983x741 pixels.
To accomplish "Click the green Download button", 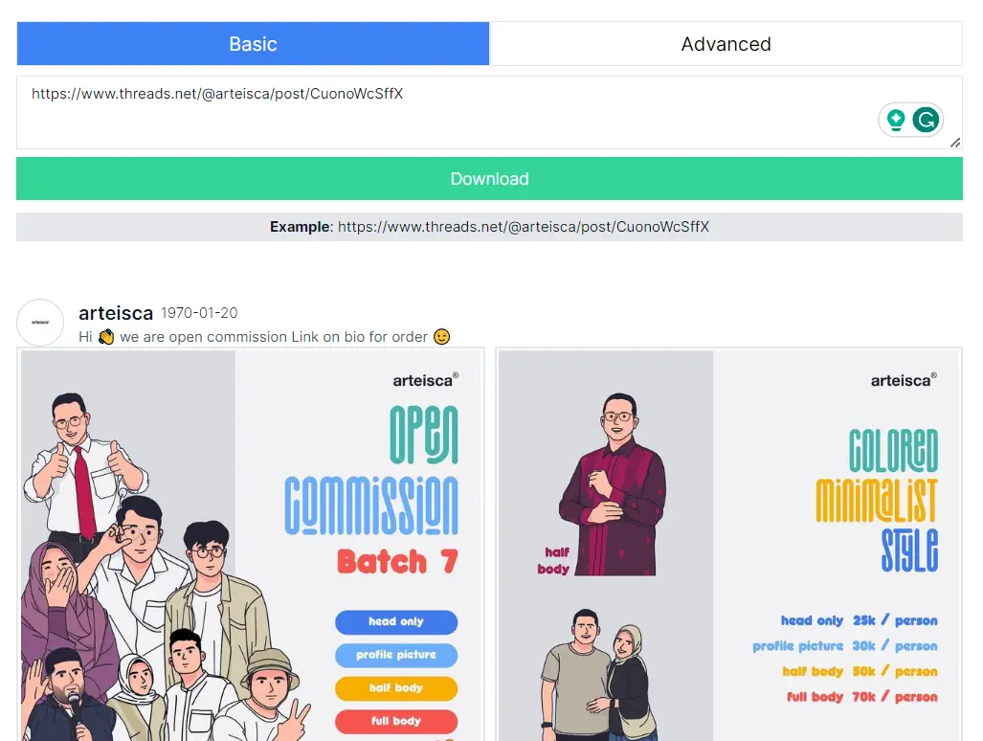I will click(x=489, y=179).
